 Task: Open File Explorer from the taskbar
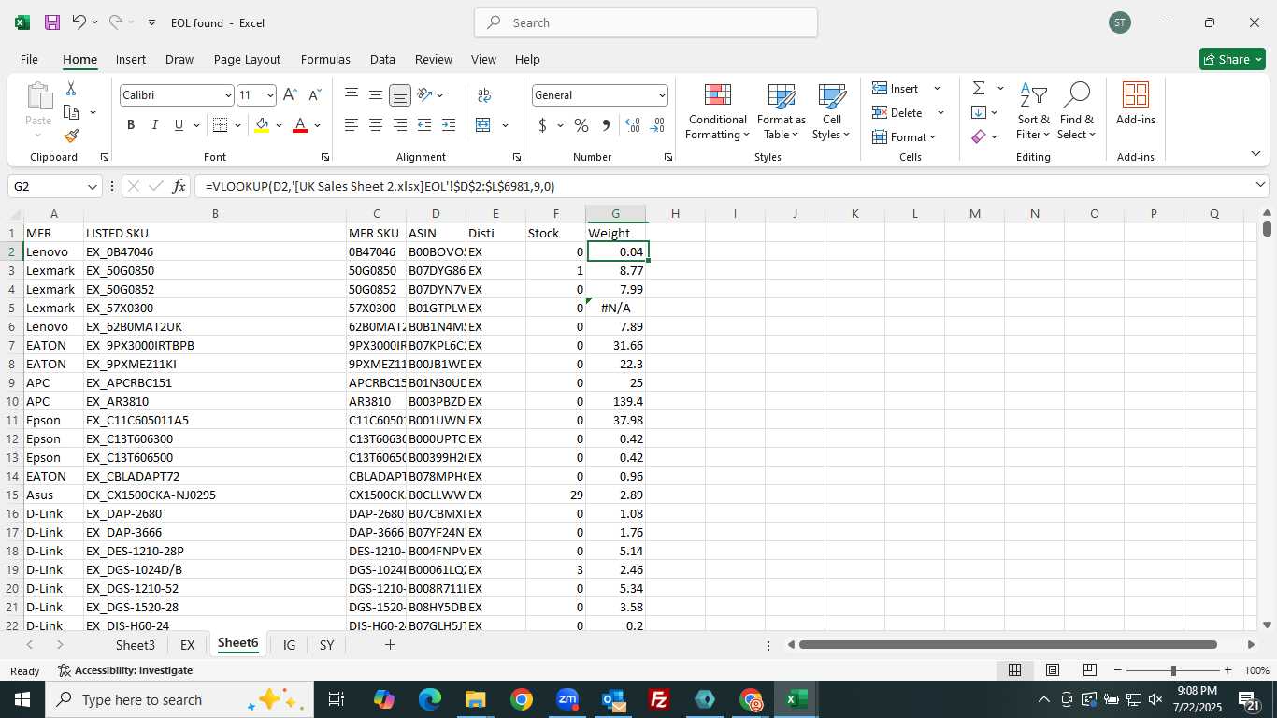pos(476,699)
